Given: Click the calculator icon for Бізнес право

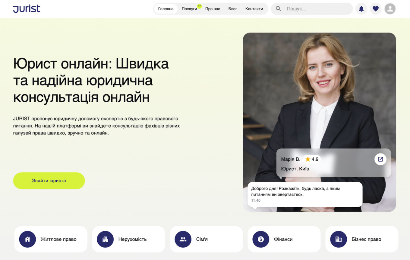Looking at the screenshot, I should [x=339, y=239].
